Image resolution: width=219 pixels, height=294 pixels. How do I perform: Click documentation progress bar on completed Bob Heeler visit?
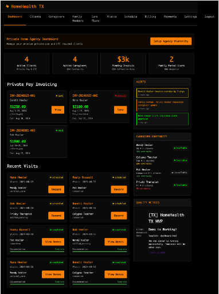click(100, 252)
